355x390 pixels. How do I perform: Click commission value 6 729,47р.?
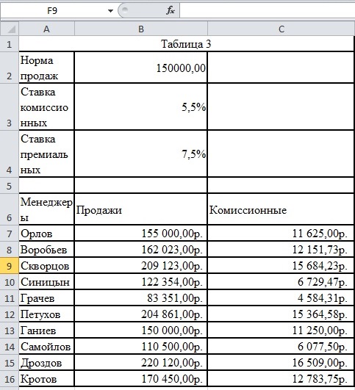[281, 282]
